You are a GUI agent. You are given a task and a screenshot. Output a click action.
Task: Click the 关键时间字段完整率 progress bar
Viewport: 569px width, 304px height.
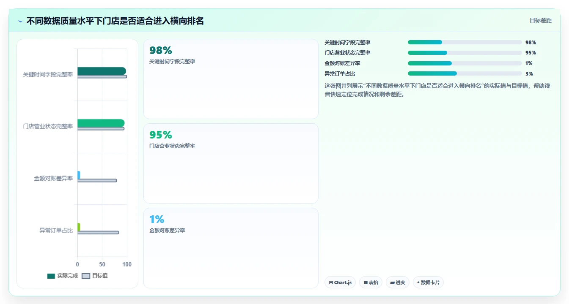coord(465,42)
